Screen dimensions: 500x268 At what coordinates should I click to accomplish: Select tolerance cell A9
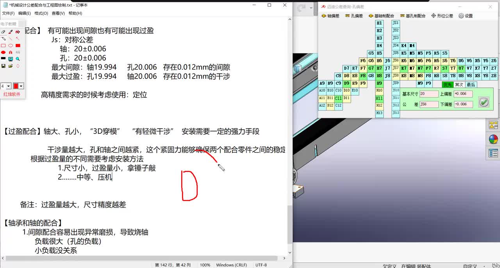[322, 83]
